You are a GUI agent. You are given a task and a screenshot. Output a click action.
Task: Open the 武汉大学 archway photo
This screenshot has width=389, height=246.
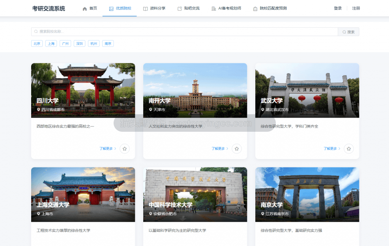coord(307,90)
